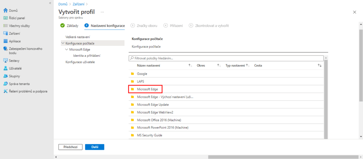
Task: Click the Zařízení devices icon
Action: coord(5,33)
